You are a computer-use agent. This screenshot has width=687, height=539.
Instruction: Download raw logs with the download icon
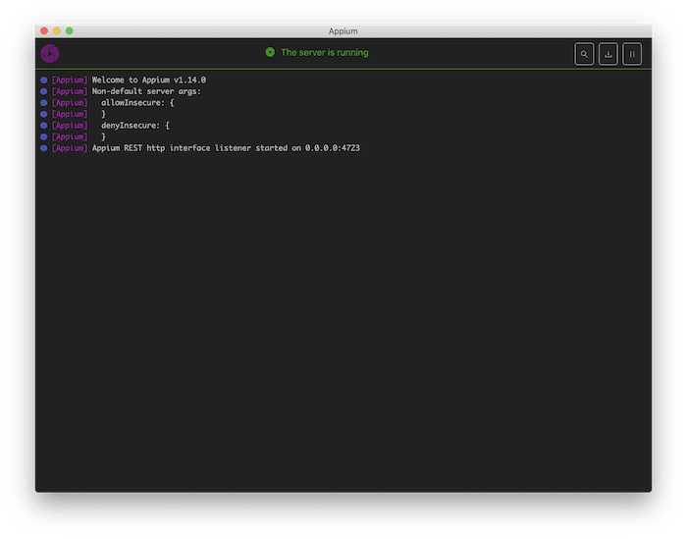coord(608,54)
